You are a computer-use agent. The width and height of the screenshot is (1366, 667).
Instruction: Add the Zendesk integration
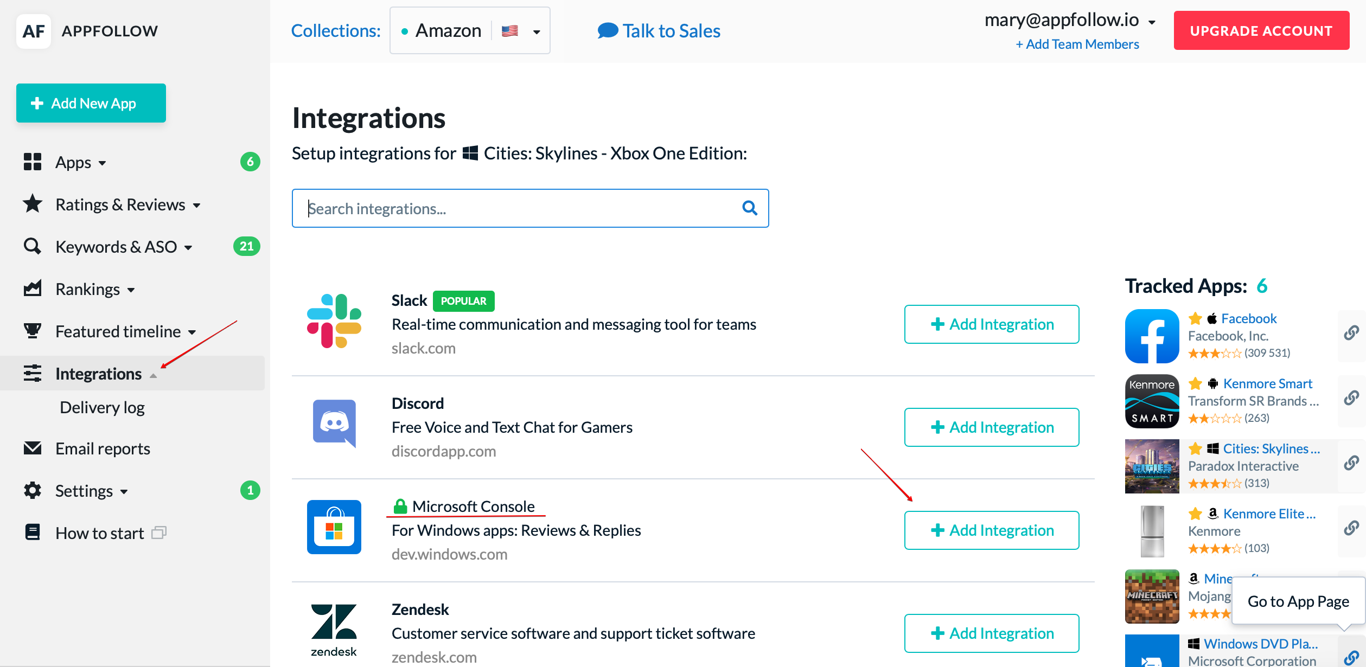tap(992, 633)
